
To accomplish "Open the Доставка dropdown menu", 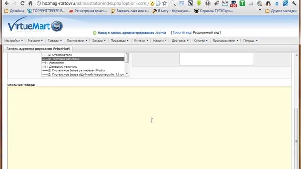I will point(180,41).
